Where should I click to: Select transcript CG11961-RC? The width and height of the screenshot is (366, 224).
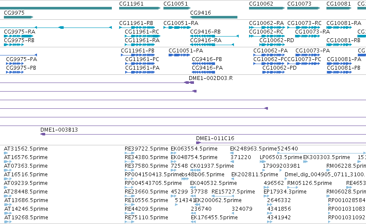click(143, 36)
